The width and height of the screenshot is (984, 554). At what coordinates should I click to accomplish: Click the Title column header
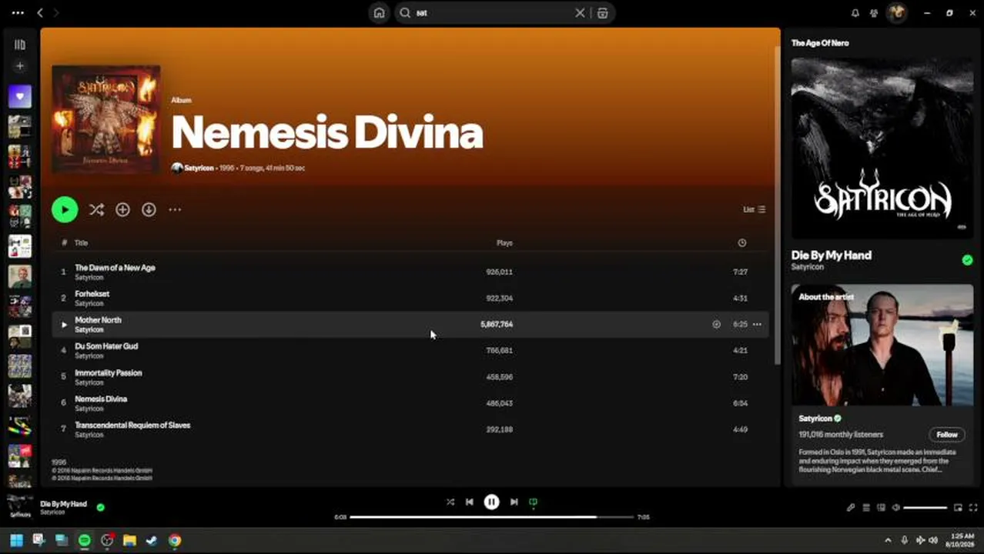pos(81,242)
